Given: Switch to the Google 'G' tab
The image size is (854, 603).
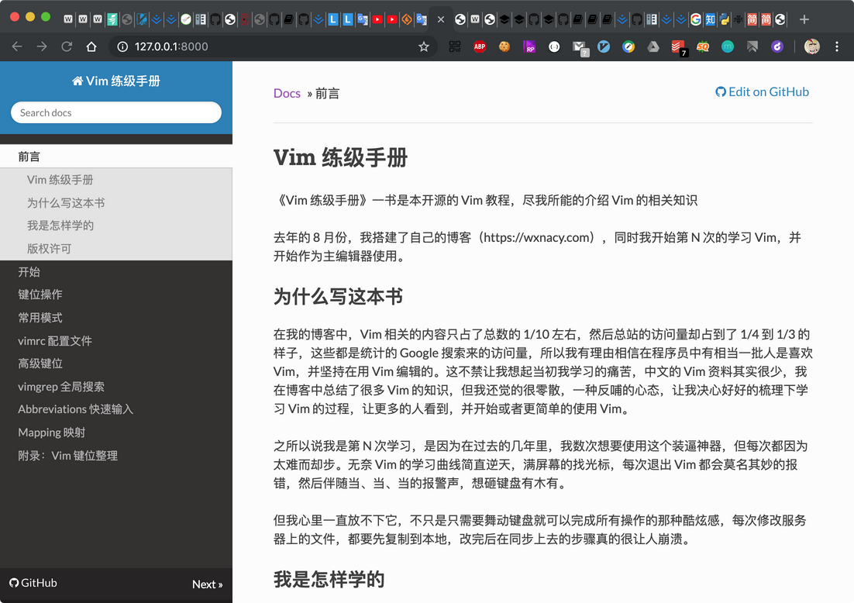Looking at the screenshot, I should pyautogui.click(x=695, y=19).
